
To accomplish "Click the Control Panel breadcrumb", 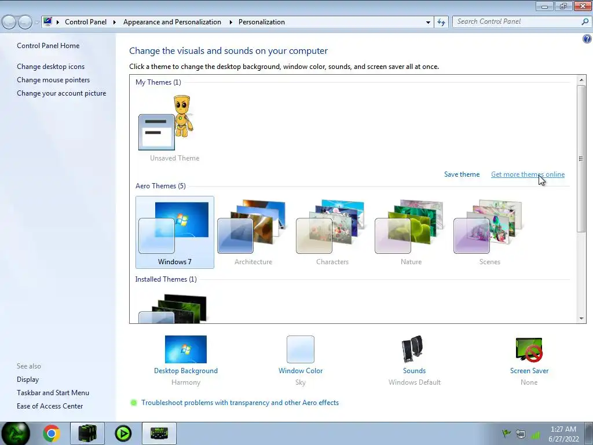I will [x=86, y=22].
